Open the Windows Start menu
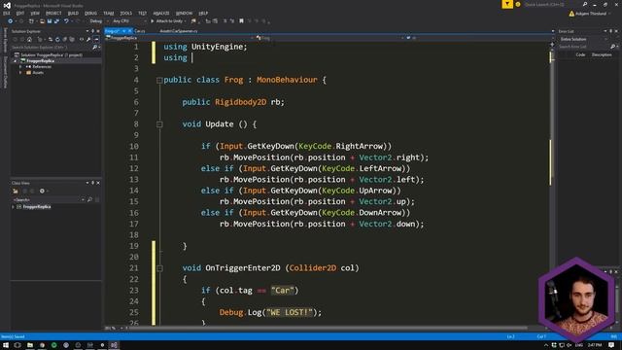622x350 pixels. pyautogui.click(x=6, y=345)
